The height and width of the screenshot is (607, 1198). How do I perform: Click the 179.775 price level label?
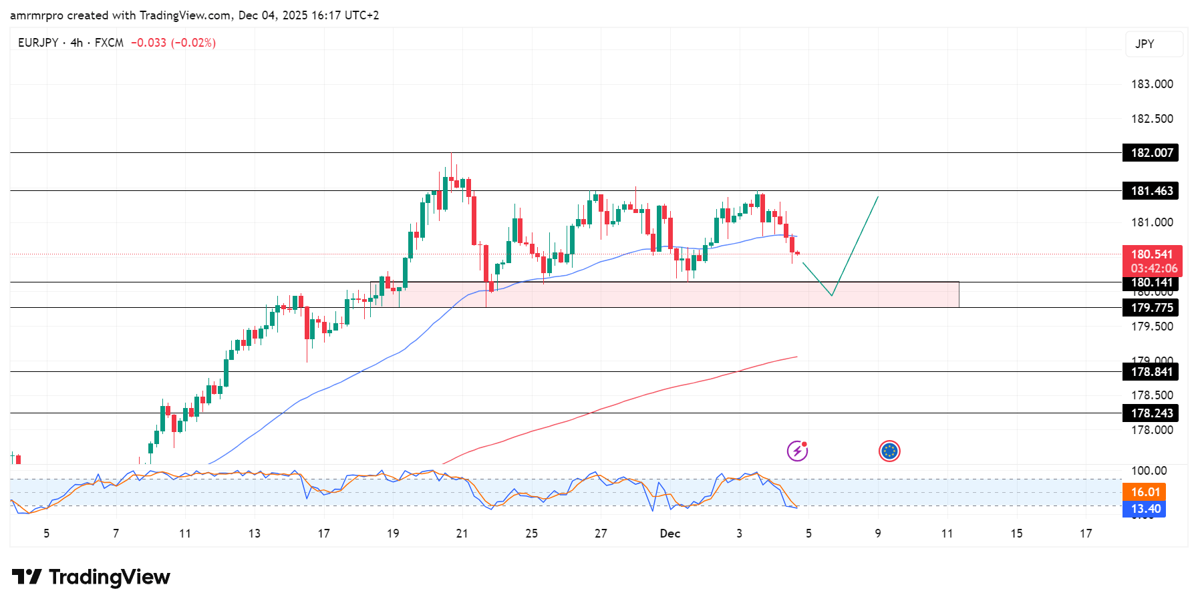pos(1151,308)
